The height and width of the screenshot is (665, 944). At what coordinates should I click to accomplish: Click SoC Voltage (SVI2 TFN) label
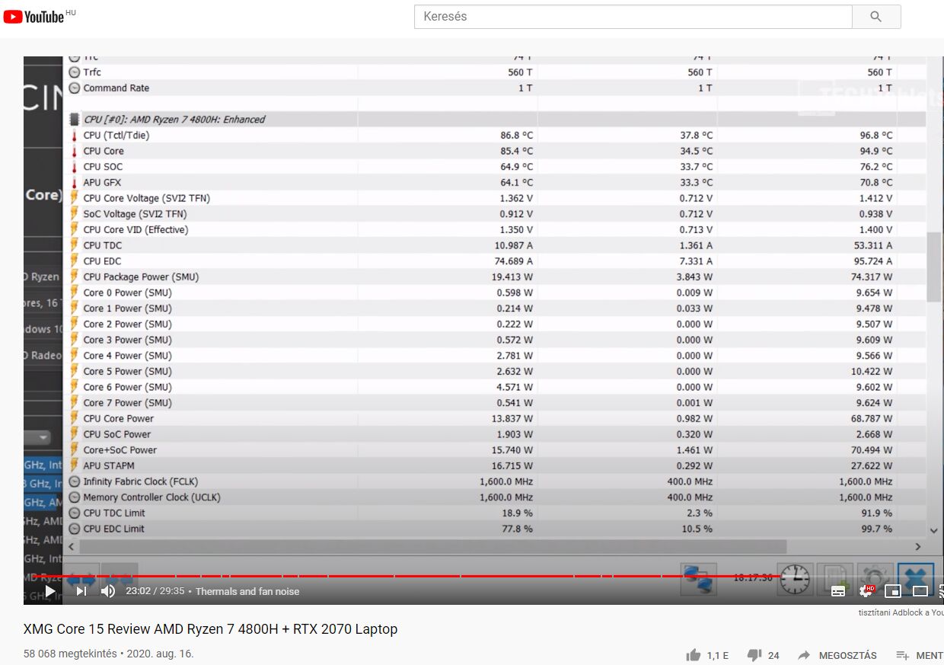135,214
